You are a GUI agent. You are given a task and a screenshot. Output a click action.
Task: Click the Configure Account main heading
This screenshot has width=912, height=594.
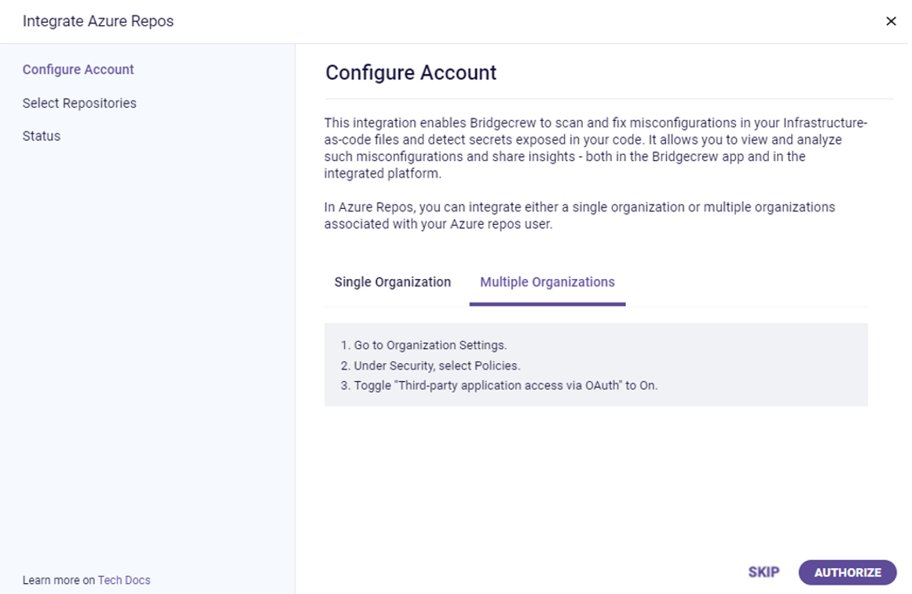click(411, 73)
